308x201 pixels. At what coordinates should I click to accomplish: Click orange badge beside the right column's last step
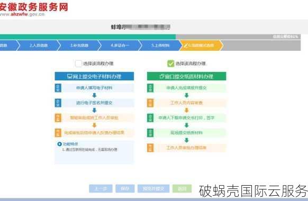pyautogui.click(x=150, y=148)
